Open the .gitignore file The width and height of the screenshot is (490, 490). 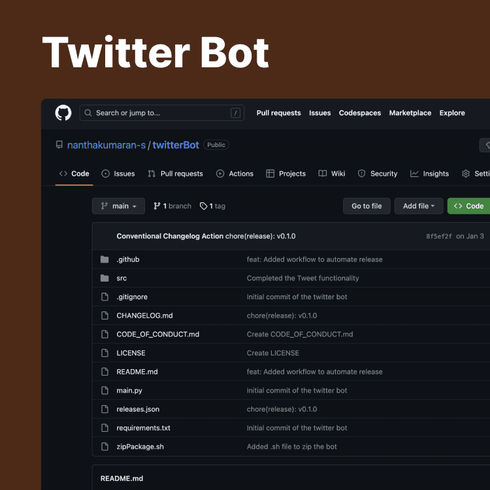coord(132,297)
